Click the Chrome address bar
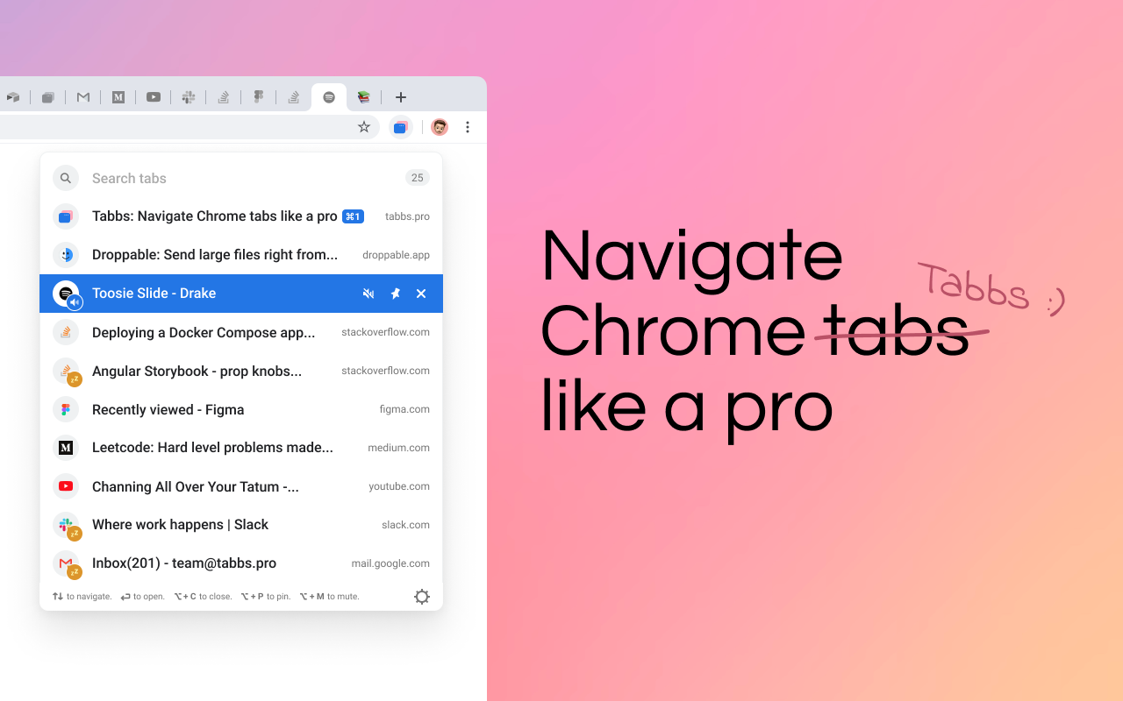Screen dimensions: 1123x701 pyautogui.click(x=189, y=127)
